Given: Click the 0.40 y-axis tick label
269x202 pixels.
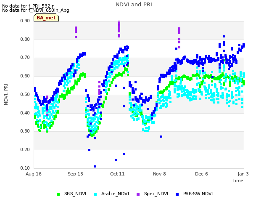Looking at the screenshot, I should pos(25,113).
